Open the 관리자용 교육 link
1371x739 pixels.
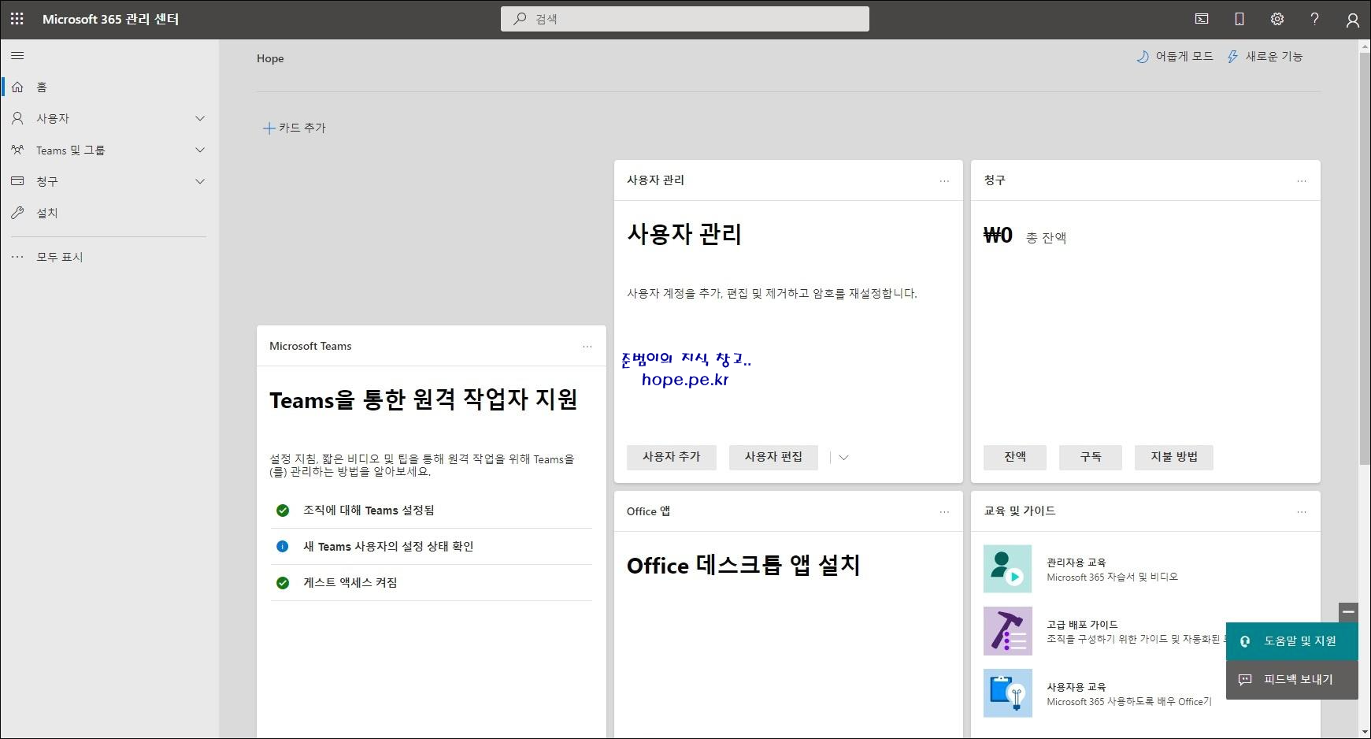(x=1076, y=563)
